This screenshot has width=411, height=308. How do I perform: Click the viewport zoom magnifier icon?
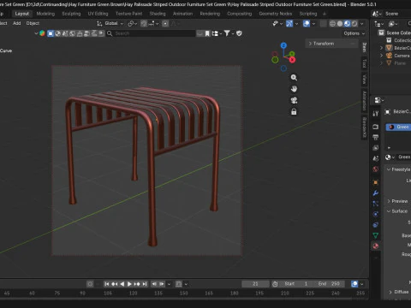[294, 78]
